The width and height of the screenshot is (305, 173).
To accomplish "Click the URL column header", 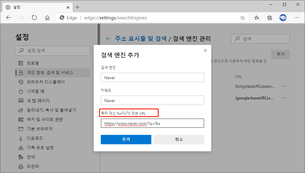I will [238, 77].
